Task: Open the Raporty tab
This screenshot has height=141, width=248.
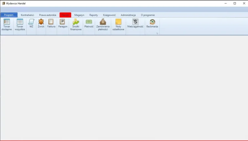Action: click(x=94, y=15)
